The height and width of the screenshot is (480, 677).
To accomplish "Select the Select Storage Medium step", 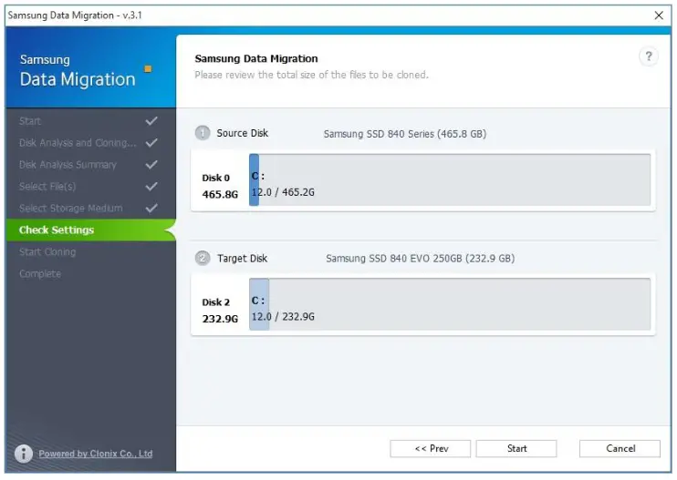I will click(x=90, y=208).
